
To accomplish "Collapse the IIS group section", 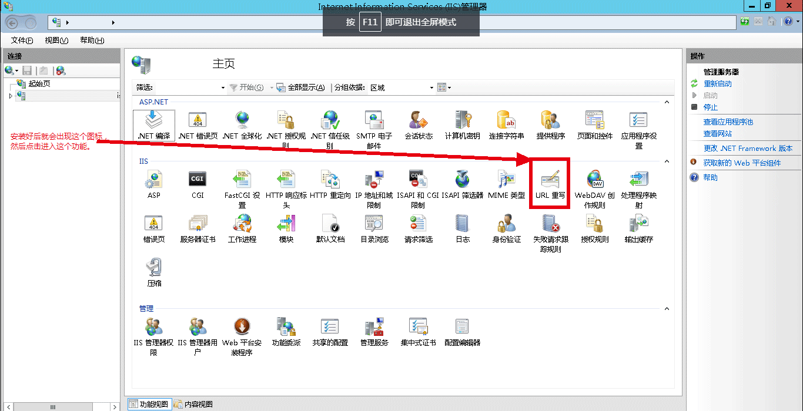I will coord(667,161).
